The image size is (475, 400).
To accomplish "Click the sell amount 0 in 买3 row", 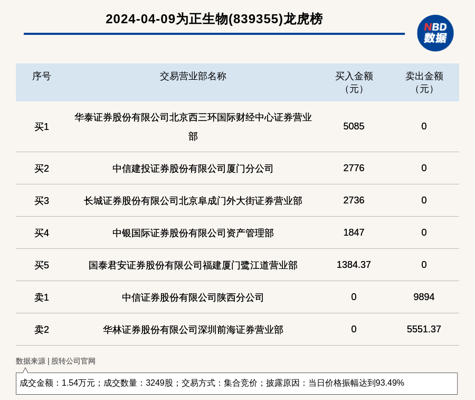I will 424,200.
